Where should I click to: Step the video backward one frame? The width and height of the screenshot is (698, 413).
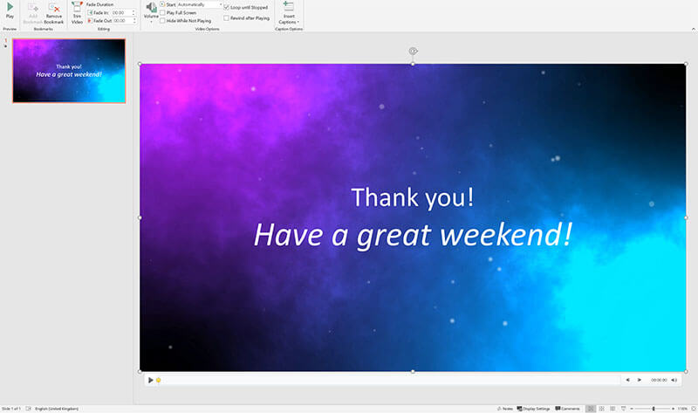click(x=627, y=380)
